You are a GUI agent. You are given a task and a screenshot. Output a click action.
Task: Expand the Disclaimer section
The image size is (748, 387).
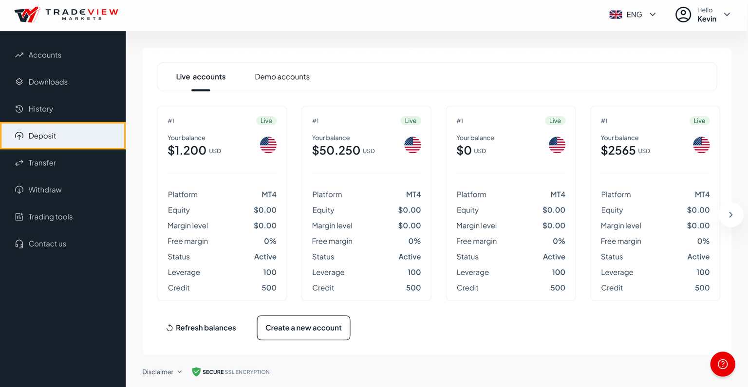[162, 371]
